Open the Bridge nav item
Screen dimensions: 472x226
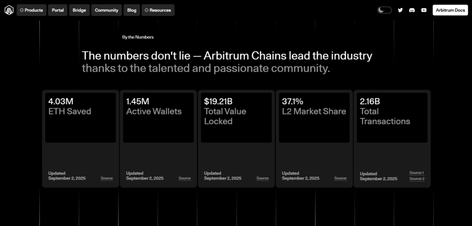pyautogui.click(x=79, y=10)
